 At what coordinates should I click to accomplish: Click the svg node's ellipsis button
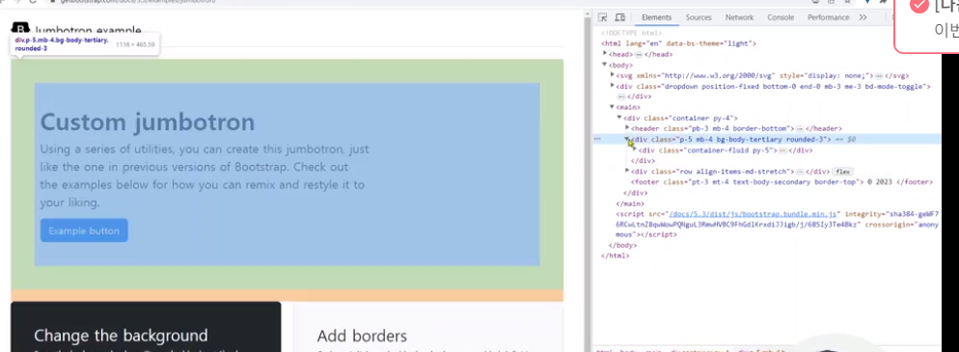coord(879,76)
